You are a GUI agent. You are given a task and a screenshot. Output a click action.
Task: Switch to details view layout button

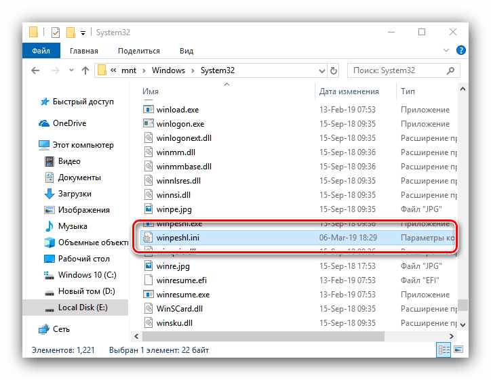point(444,350)
